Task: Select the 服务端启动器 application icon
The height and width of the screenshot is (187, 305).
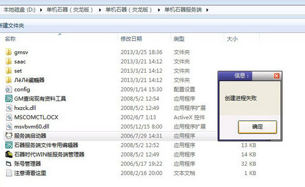Action: (x=9, y=136)
